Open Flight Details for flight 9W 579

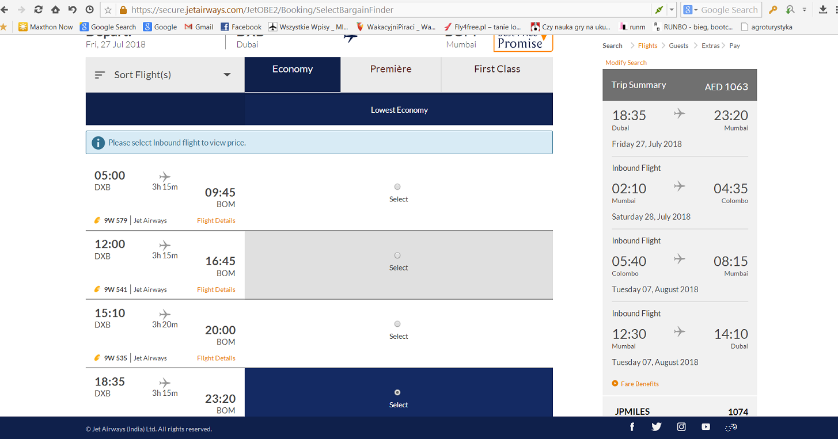coord(216,220)
